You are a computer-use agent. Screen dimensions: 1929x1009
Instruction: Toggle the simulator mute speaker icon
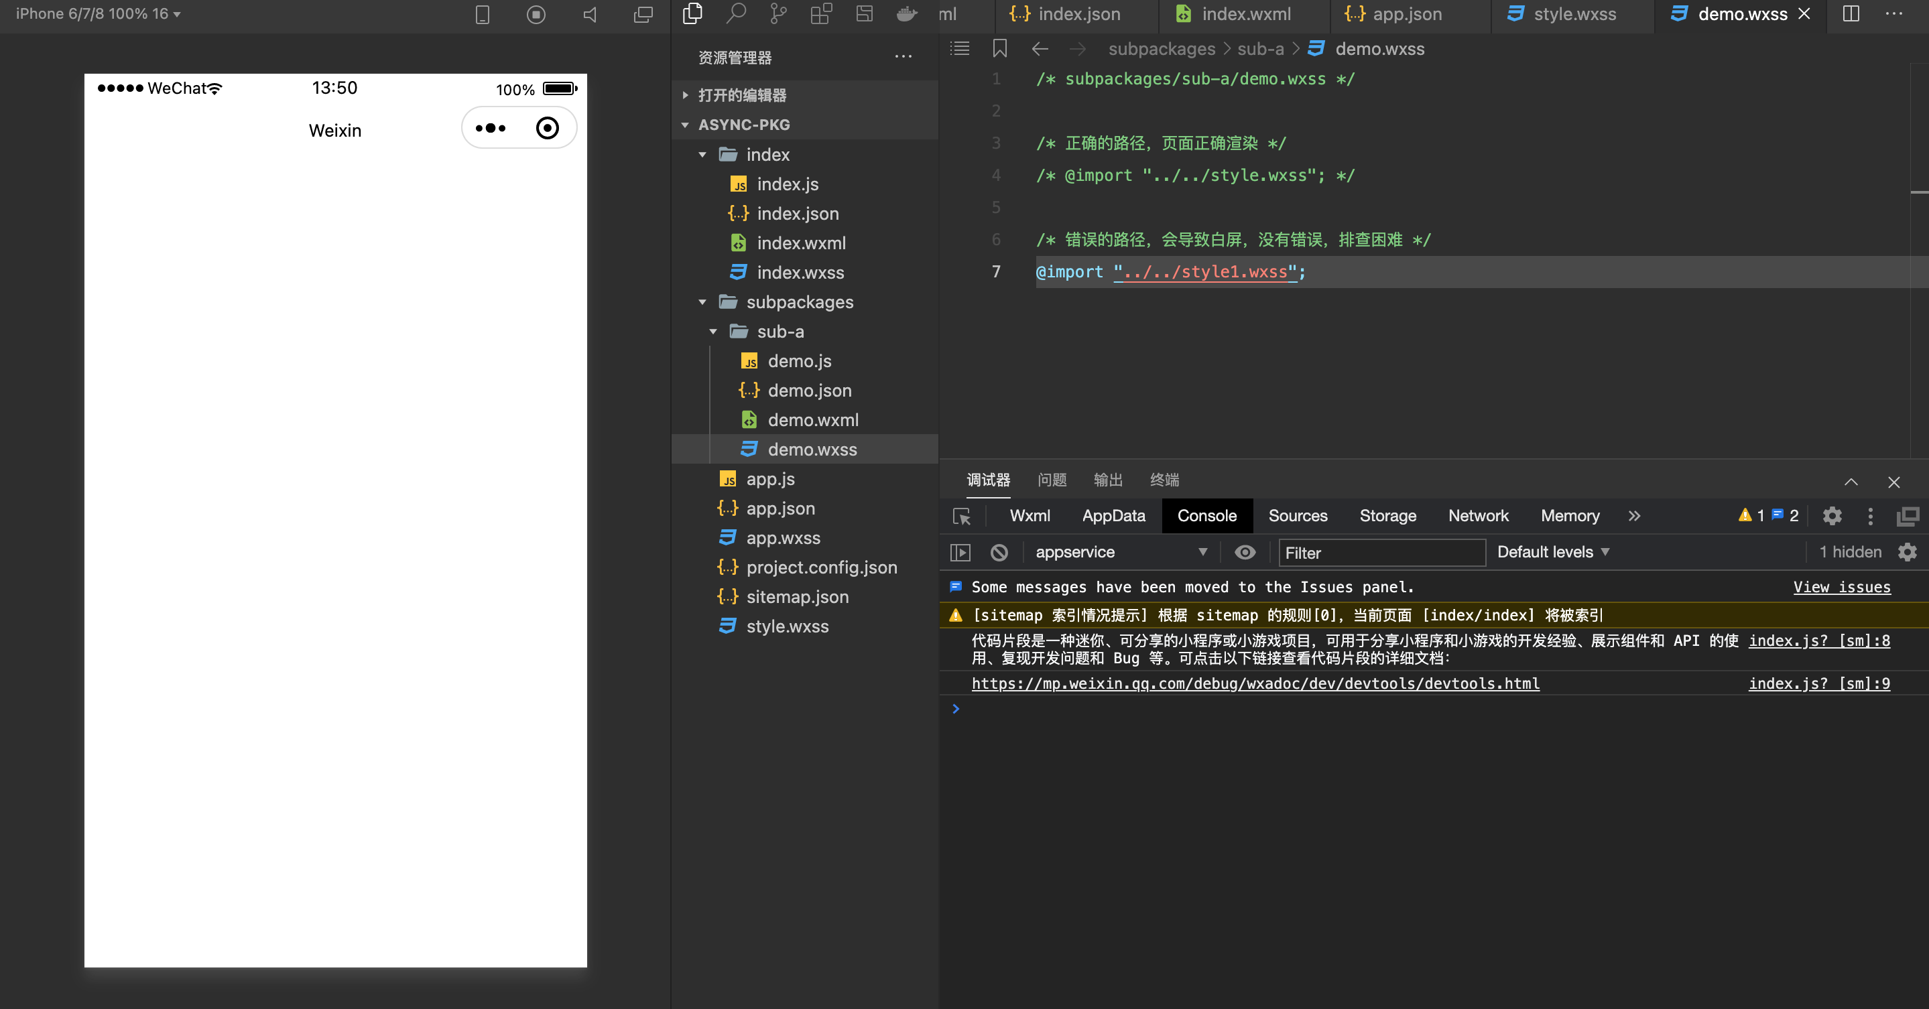pyautogui.click(x=590, y=14)
